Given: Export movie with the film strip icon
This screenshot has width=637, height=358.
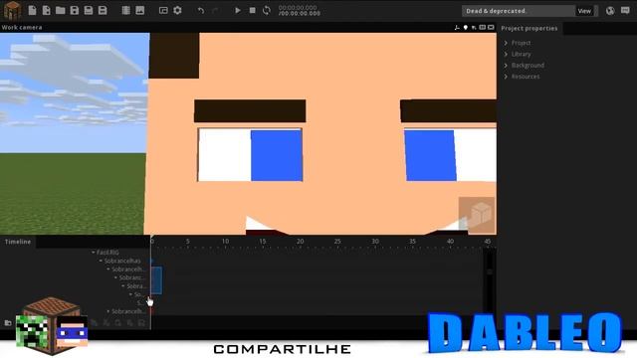Looking at the screenshot, I should pos(126,10).
